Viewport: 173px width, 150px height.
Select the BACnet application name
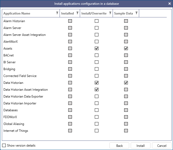8,55
